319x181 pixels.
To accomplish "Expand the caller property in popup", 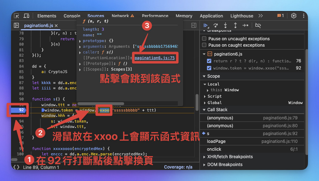I will click(80, 52).
